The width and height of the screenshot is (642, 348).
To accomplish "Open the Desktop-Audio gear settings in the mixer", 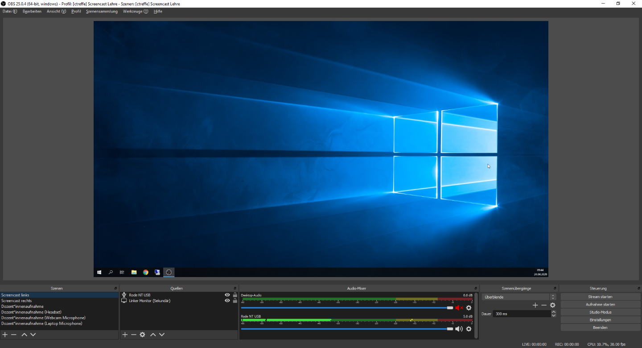I will tap(469, 308).
